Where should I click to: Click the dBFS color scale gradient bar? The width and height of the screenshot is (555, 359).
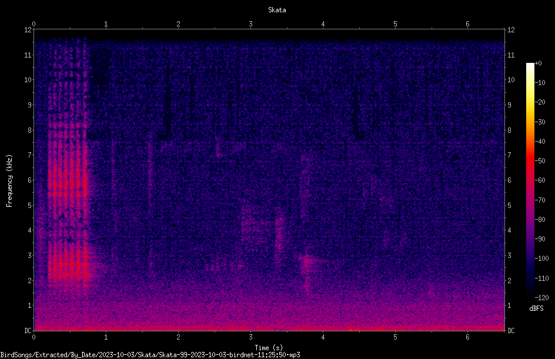530,180
